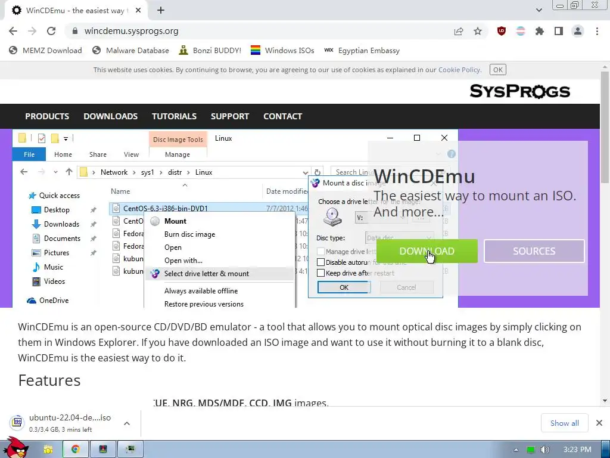
Task: Click the Show all downloads button
Action: pos(565,423)
